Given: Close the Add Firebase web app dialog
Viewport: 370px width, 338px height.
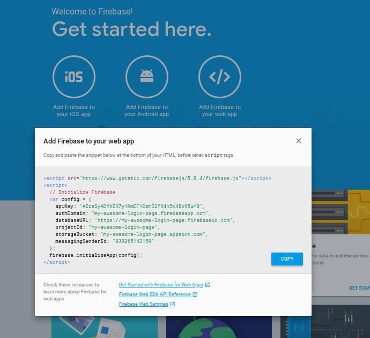Looking at the screenshot, I should pos(299,141).
